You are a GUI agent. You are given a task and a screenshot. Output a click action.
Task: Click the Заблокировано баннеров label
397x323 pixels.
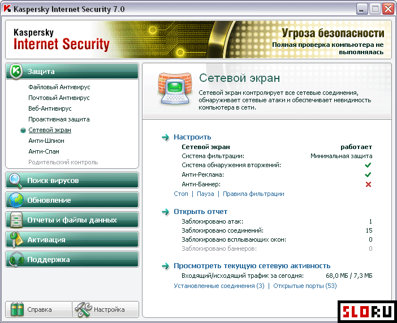[219, 248]
